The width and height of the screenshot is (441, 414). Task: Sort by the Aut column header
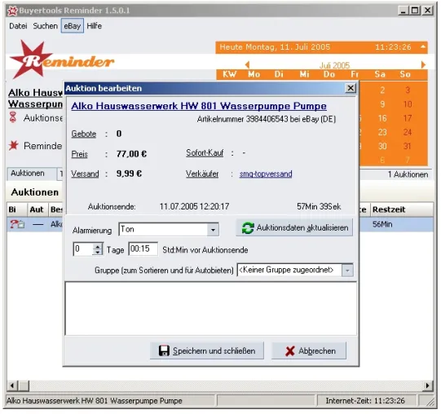[x=38, y=209]
